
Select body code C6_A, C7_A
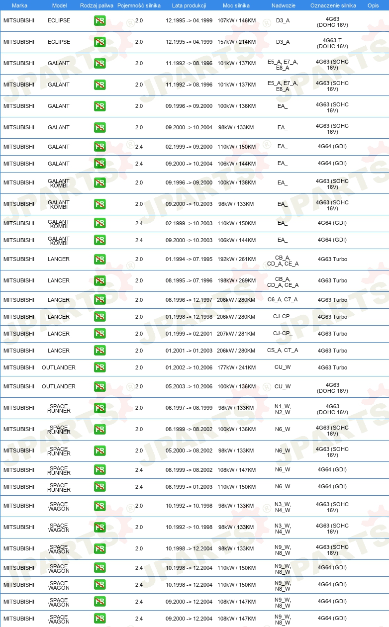click(283, 300)
